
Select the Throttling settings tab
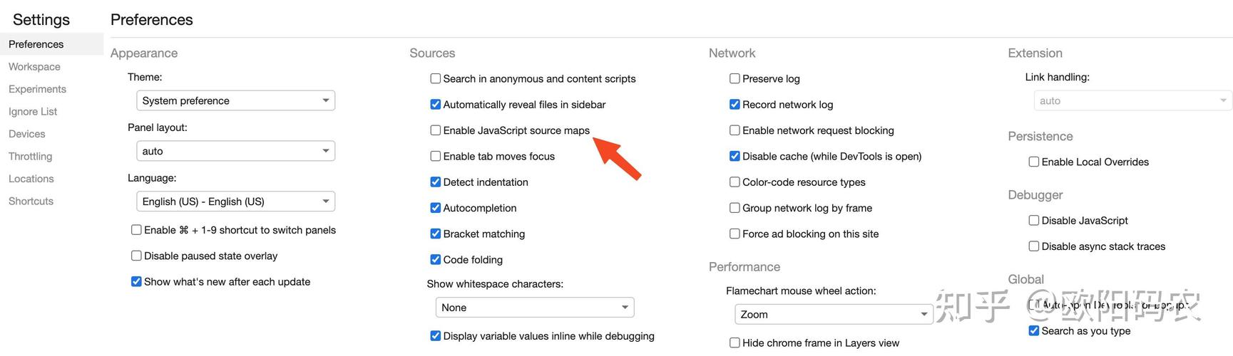30,157
